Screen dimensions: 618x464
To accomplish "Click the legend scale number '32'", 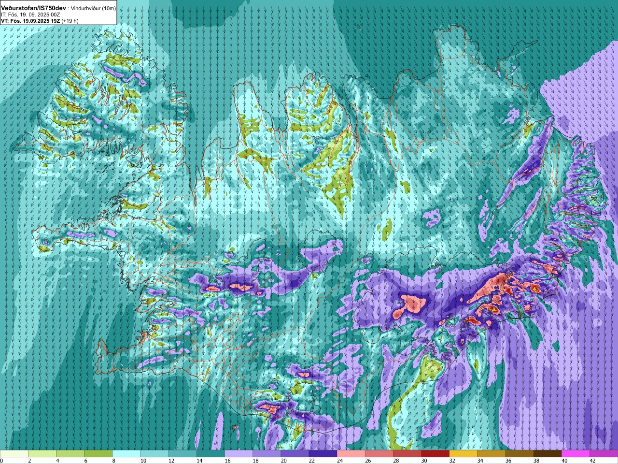I will (x=452, y=461).
